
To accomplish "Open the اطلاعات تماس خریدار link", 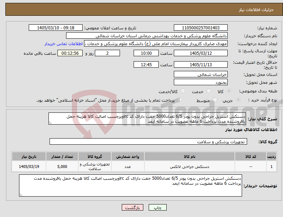I will click(x=64, y=44).
